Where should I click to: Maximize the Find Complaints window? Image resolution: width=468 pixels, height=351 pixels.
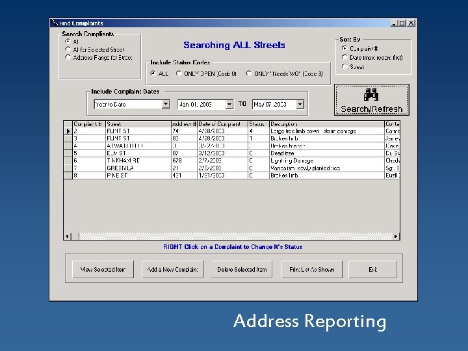pos(402,23)
